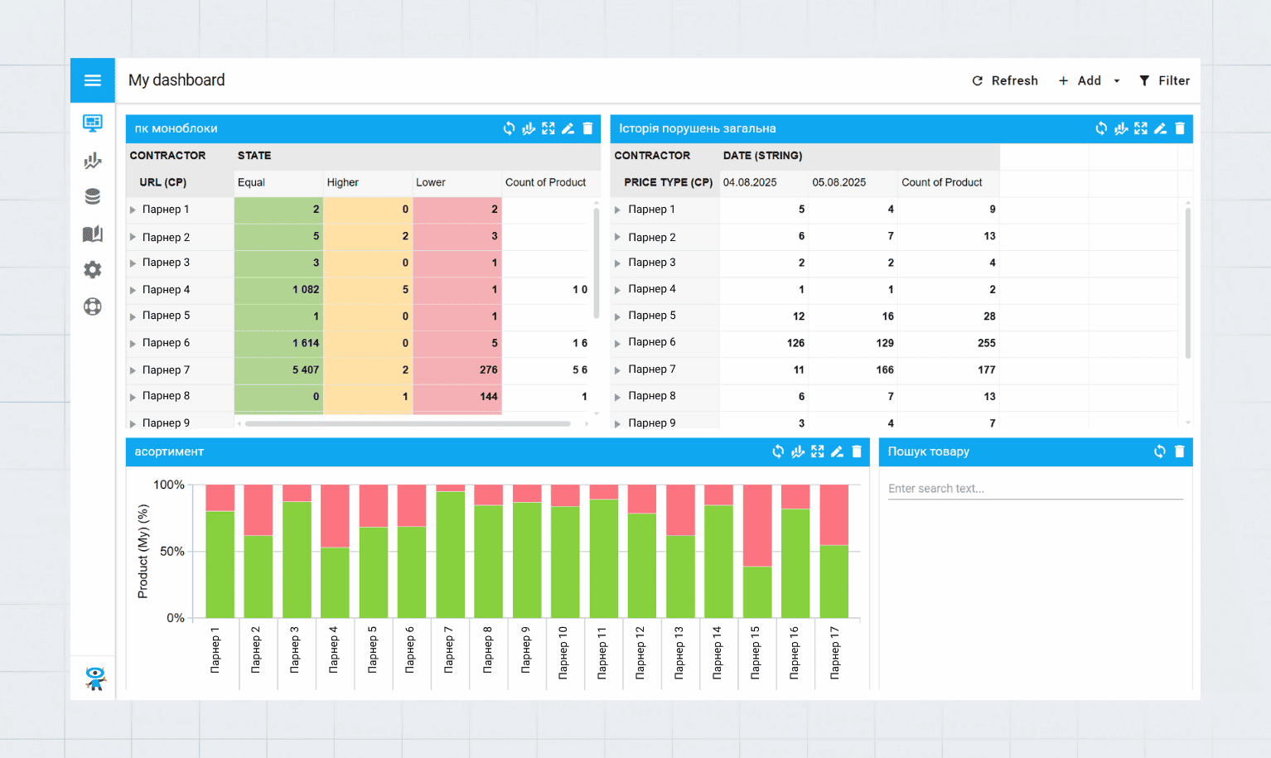Open the Filter option at top right
Viewport: 1271px width, 758px height.
(x=1164, y=80)
